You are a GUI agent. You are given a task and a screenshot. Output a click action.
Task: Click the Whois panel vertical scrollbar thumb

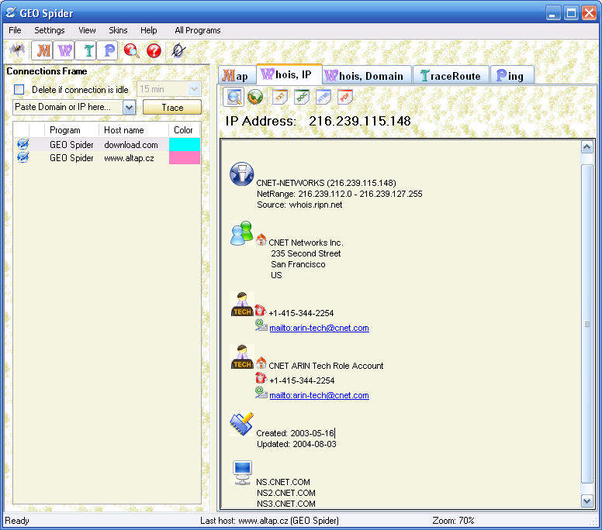(587, 324)
